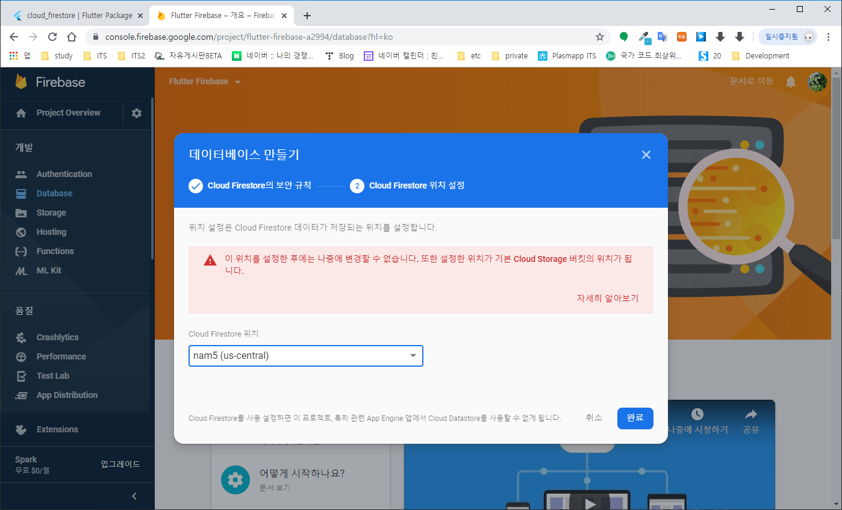
Task: Close the Flutter Firebase browser tab
Action: tap(284, 16)
